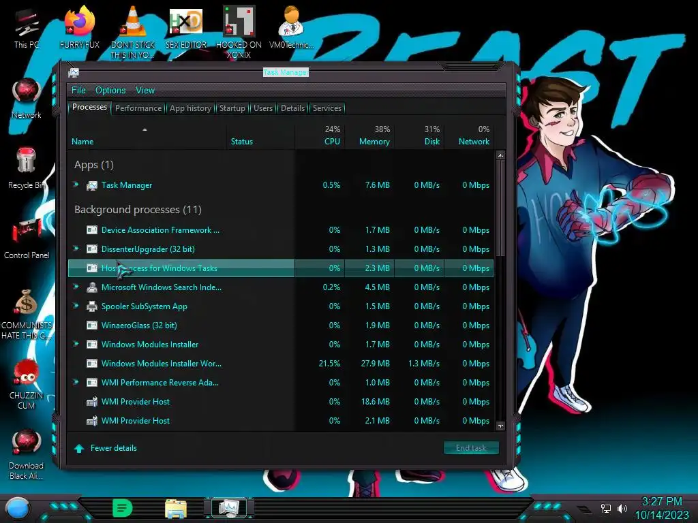
Task: Select the Windows Modules Installer Worker row
Action: tap(280, 364)
